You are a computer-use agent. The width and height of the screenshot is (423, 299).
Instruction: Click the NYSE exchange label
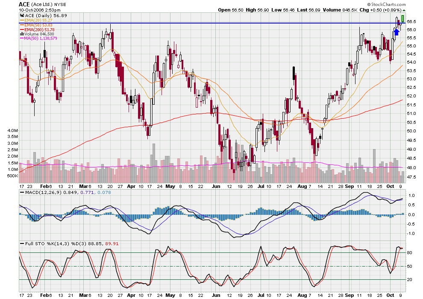click(x=60, y=5)
